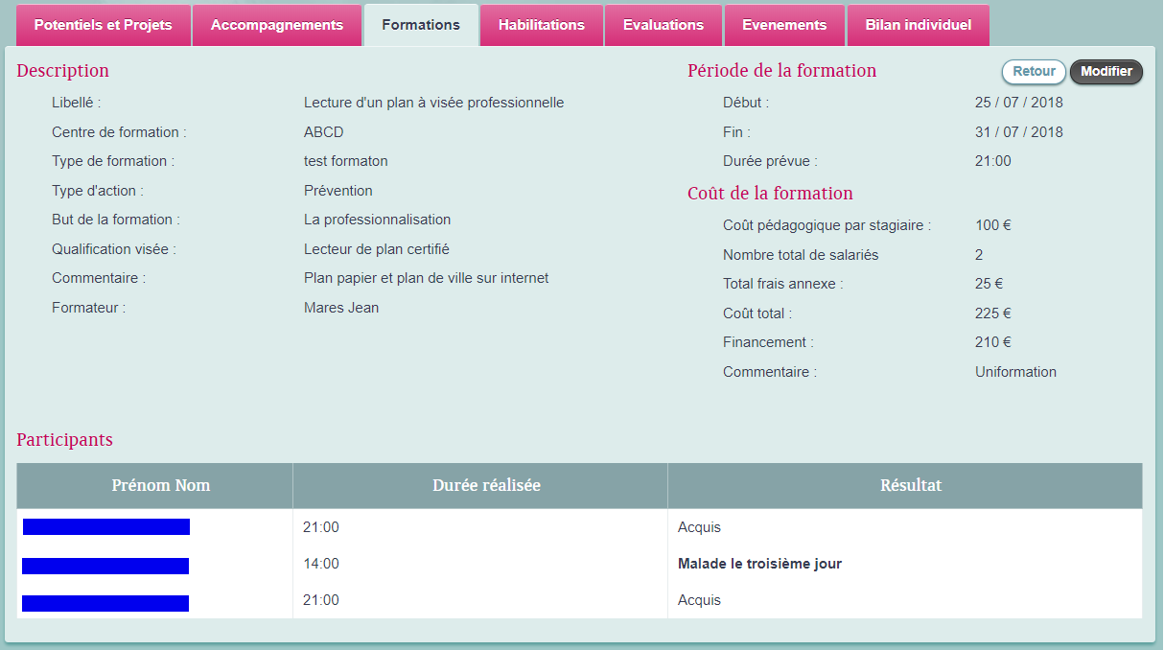Click the Uniformation comment value
Image resolution: width=1164 pixels, height=650 pixels.
click(1015, 372)
